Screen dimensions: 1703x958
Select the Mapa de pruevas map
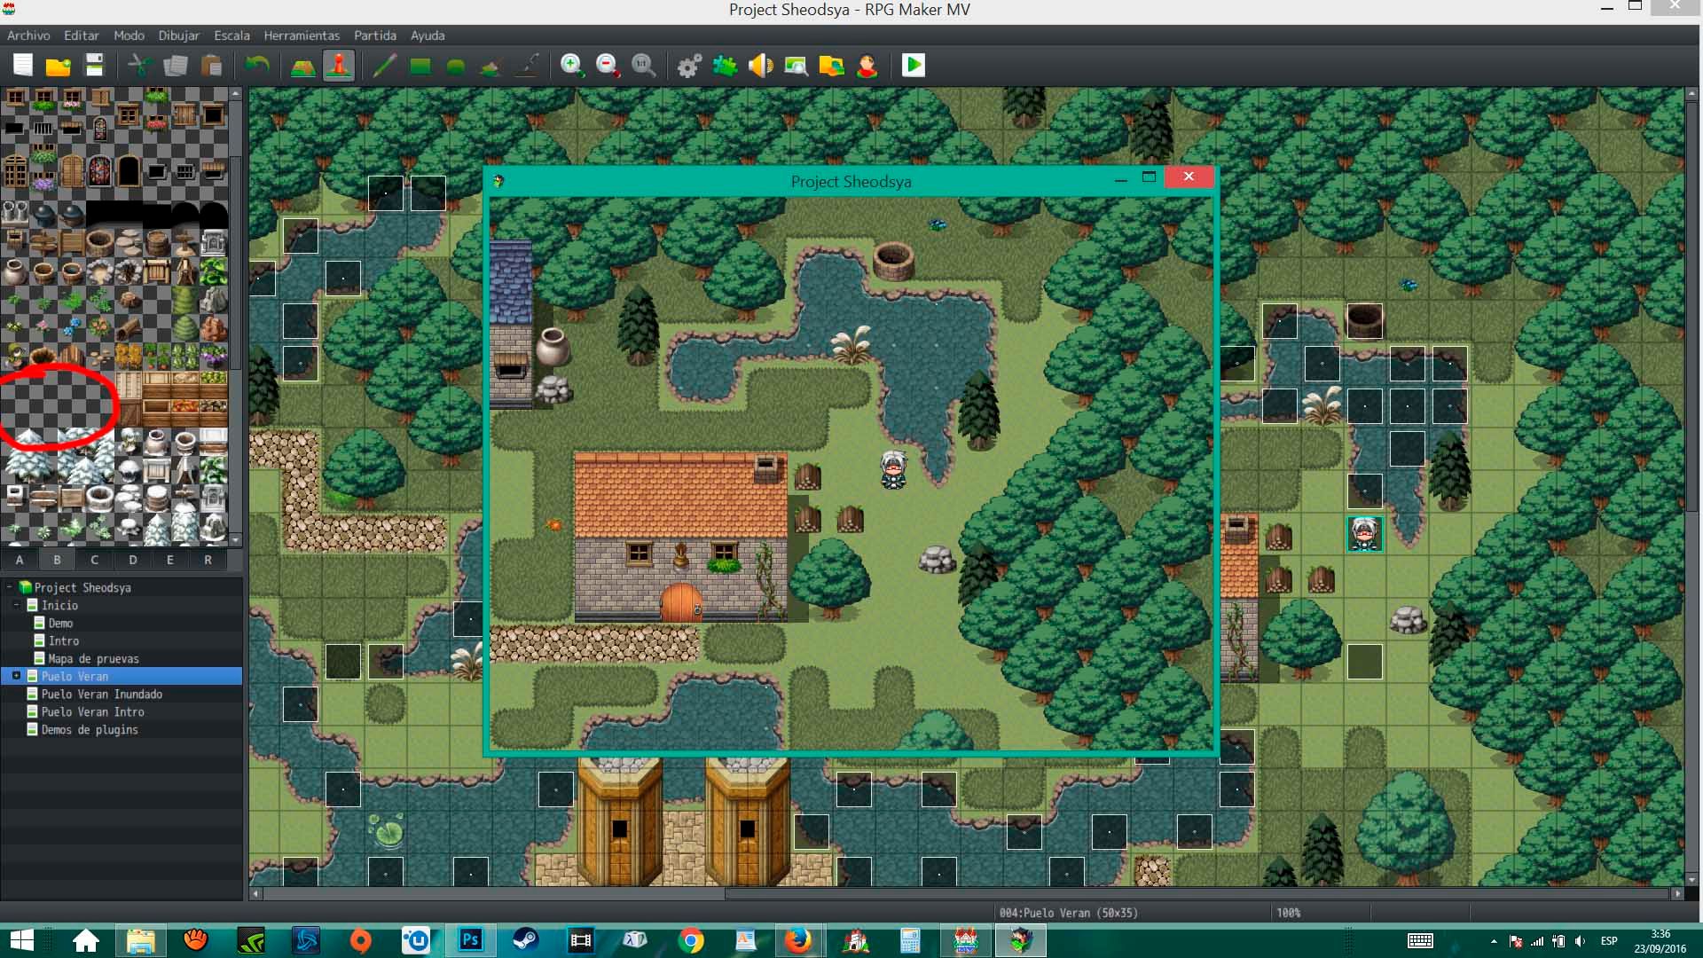(93, 659)
